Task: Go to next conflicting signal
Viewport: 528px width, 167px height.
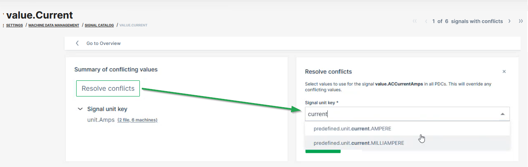Action: 509,21
